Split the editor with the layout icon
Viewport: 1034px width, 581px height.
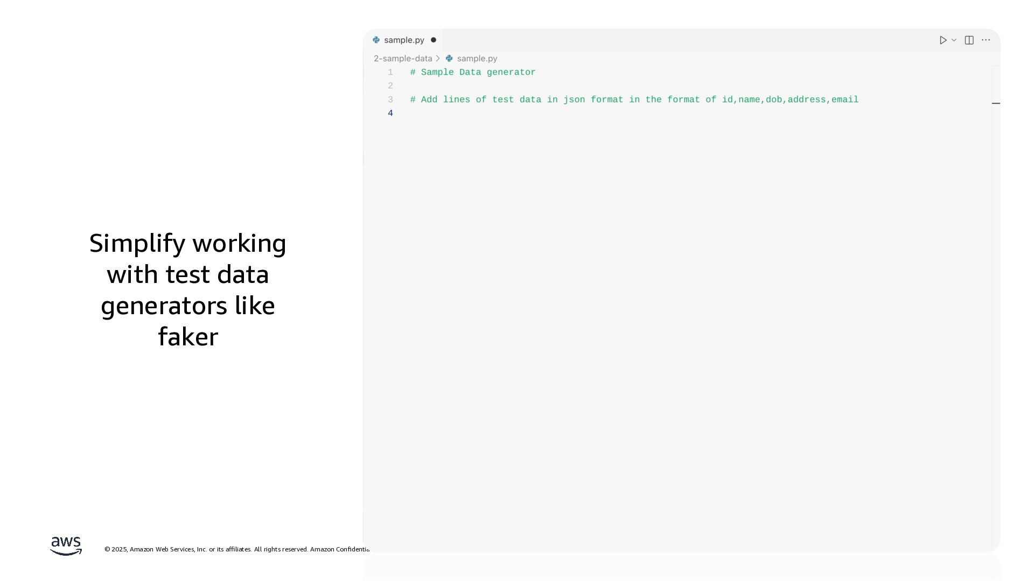(x=969, y=40)
